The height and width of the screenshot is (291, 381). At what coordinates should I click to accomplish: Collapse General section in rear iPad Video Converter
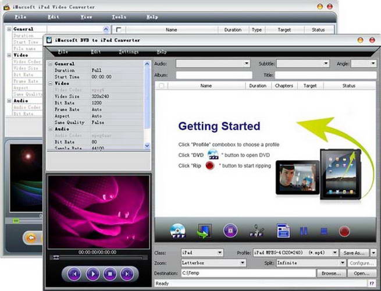(9, 29)
